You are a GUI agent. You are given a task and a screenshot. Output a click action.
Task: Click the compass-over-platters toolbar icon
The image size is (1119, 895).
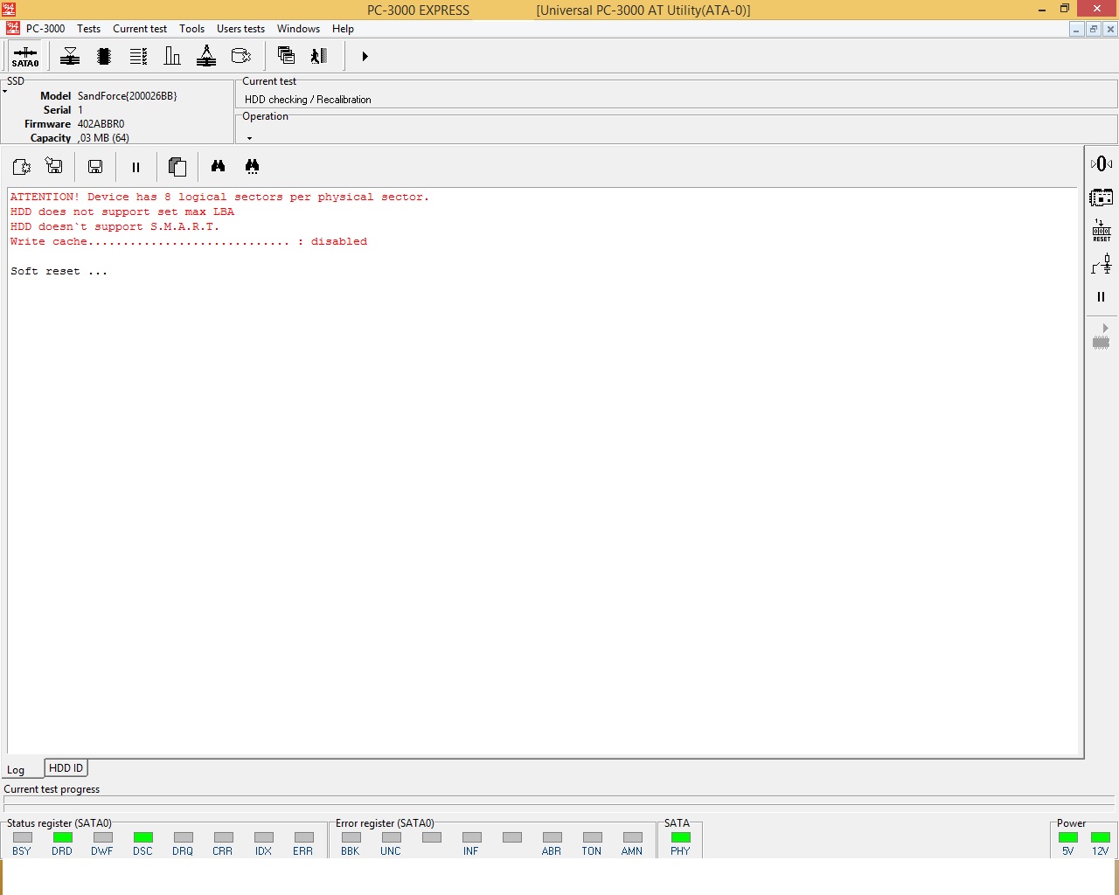pyautogui.click(x=206, y=56)
